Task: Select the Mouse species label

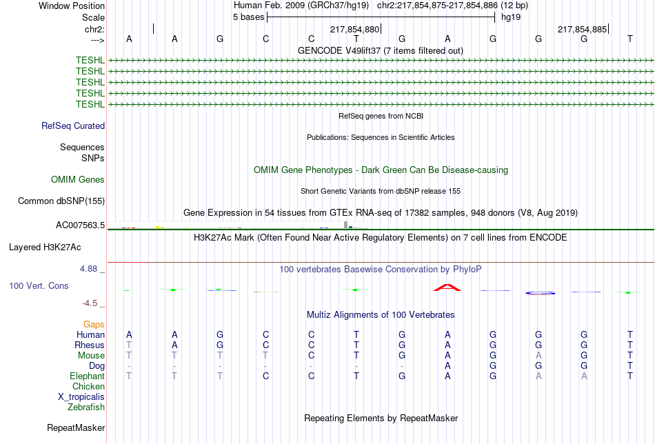Action: (91, 356)
